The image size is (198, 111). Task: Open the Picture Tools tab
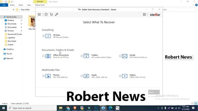click(x=40, y=5)
